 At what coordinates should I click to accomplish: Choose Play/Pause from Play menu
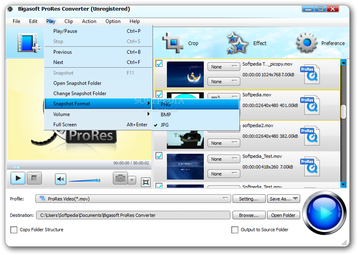pyautogui.click(x=98, y=31)
